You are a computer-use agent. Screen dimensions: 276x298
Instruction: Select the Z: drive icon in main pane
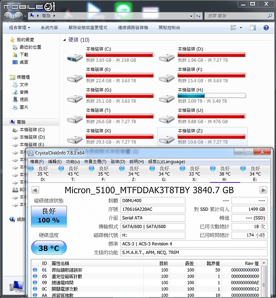coord(167,140)
